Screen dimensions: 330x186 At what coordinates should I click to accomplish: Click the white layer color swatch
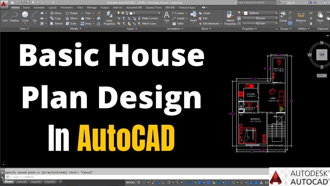point(131,13)
